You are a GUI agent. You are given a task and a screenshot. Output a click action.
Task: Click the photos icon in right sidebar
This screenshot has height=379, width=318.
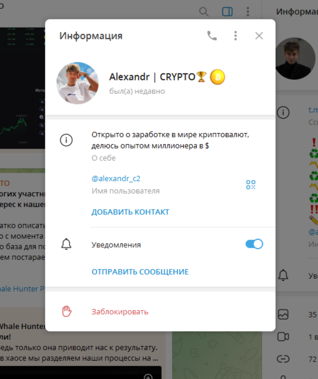pyautogui.click(x=283, y=314)
